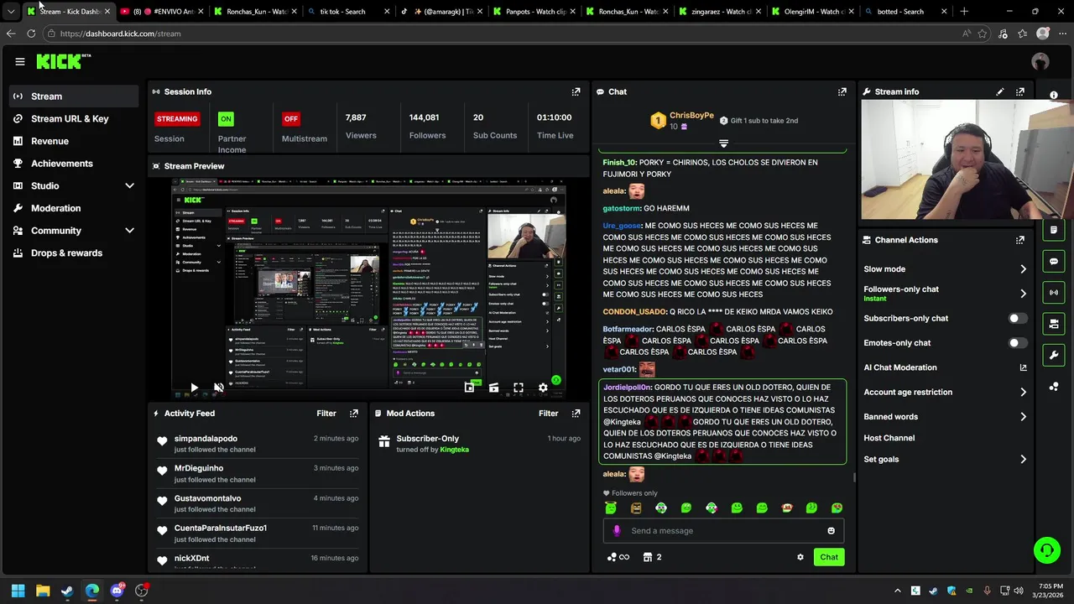Go to the Revenue page
This screenshot has height=604, width=1074.
pos(74,141)
